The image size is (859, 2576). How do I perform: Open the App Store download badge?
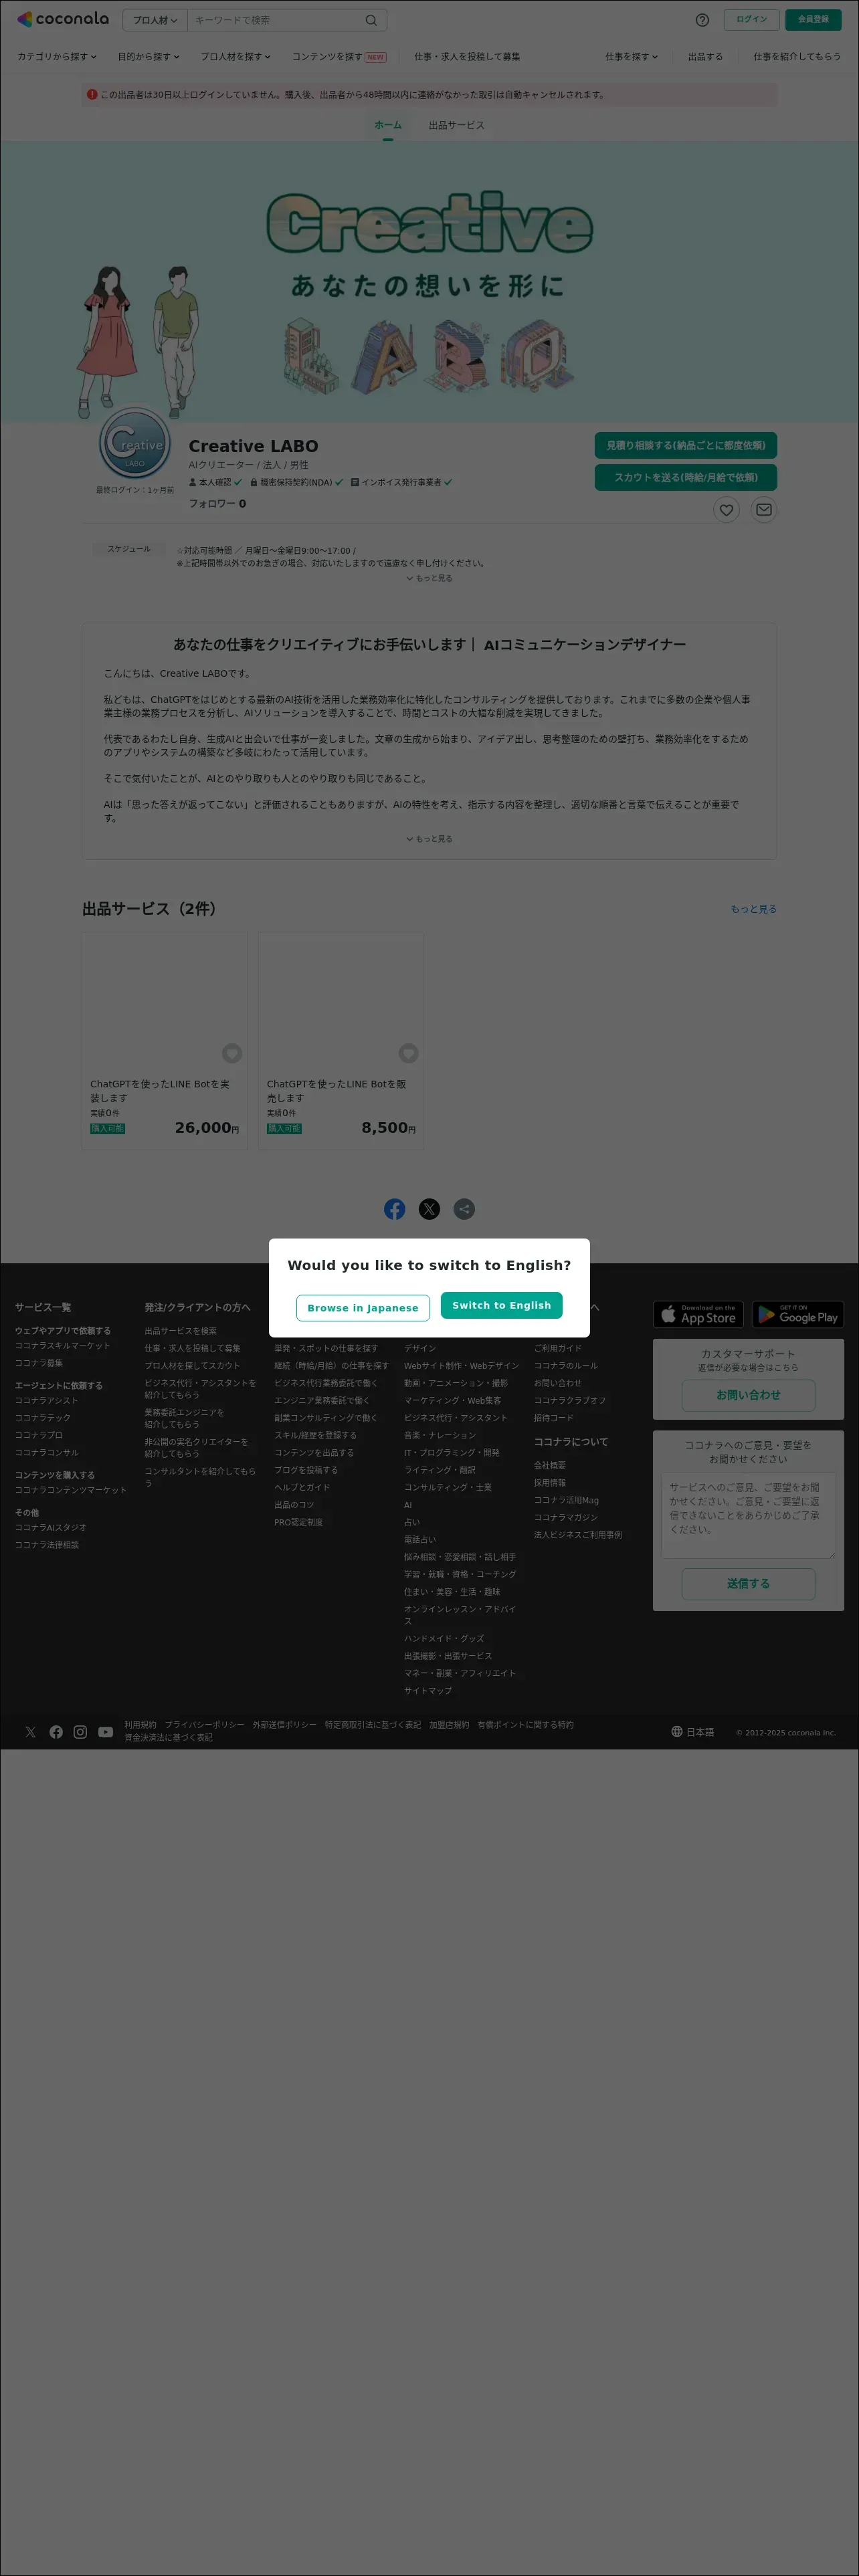coord(699,1314)
